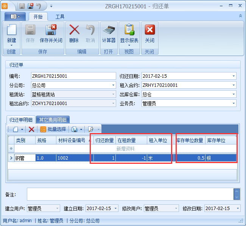The image size is (246, 226).
Task: Click the 编号 input field
Action: click(73, 76)
